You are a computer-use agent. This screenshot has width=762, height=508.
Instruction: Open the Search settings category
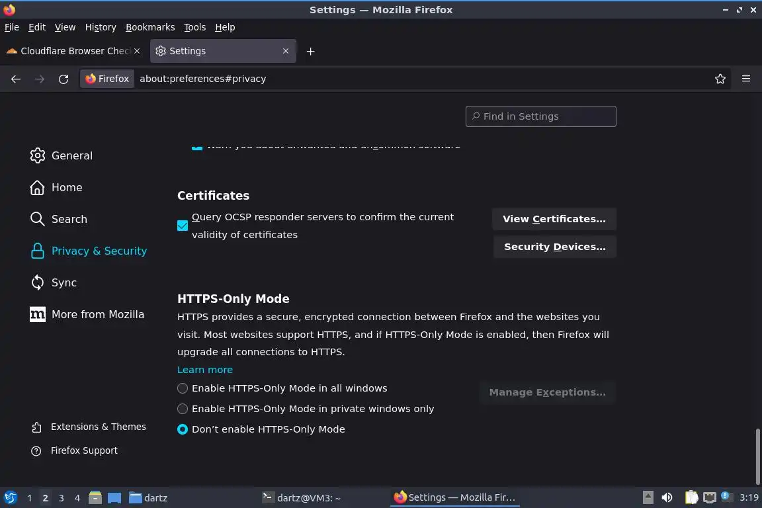[58, 219]
